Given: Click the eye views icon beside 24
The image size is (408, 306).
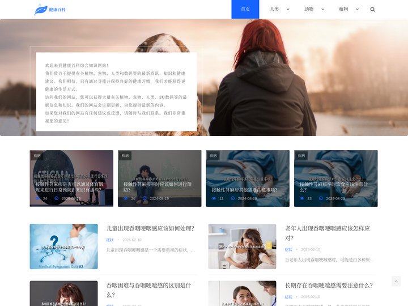Looking at the screenshot, I should 38,198.
